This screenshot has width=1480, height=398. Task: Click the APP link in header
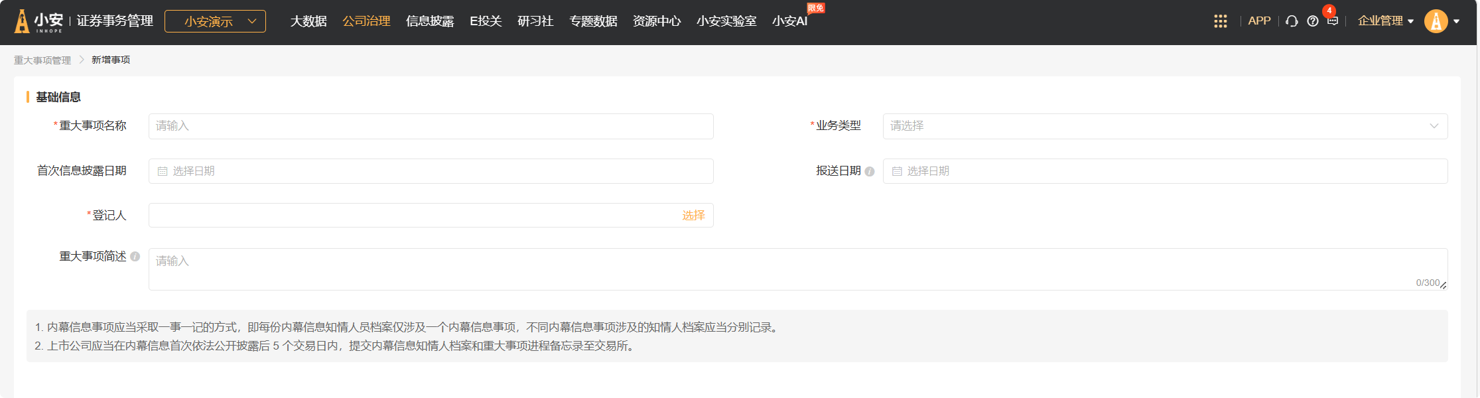pyautogui.click(x=1259, y=21)
